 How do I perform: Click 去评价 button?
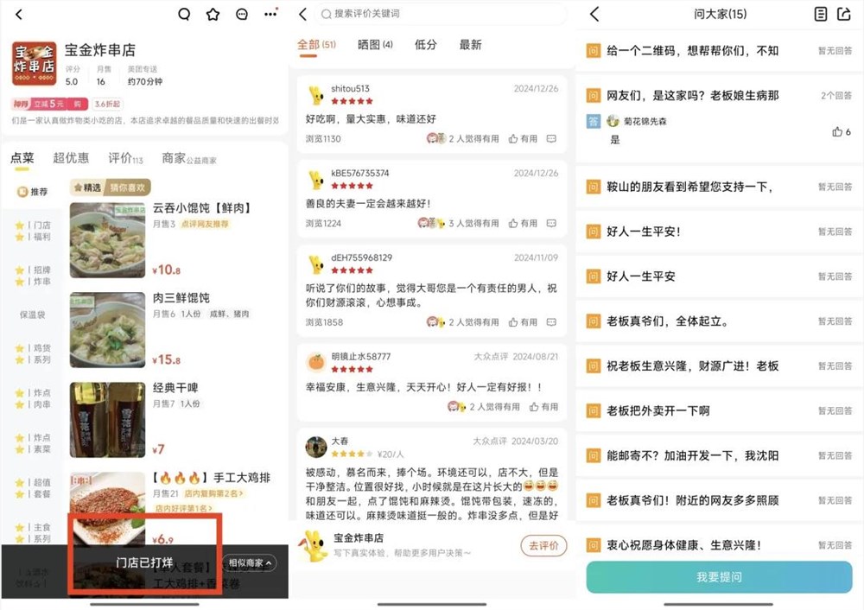click(x=543, y=545)
